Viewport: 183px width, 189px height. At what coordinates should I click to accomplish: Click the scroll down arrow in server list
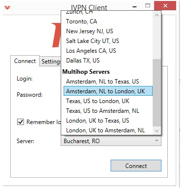[x=157, y=130]
